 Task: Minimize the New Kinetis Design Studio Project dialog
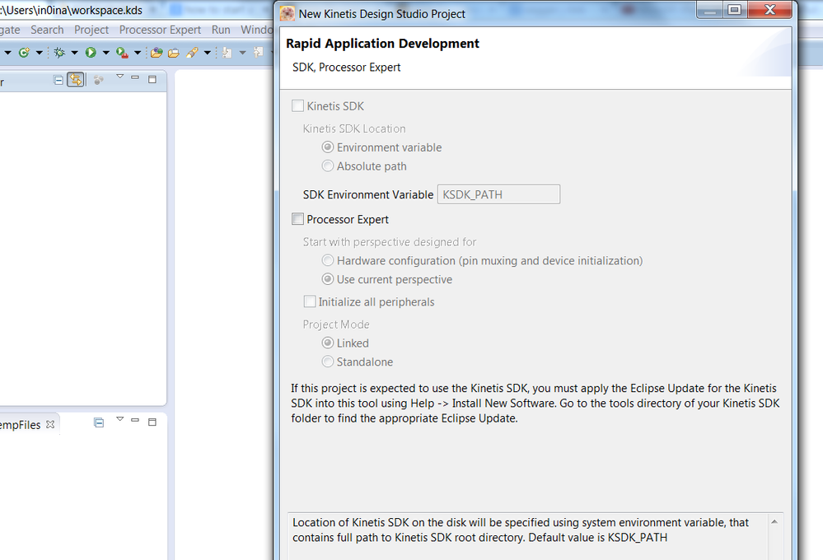[709, 9]
